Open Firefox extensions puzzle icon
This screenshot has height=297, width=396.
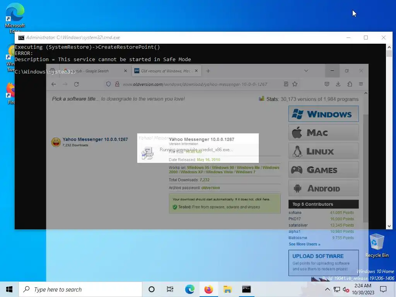(x=350, y=84)
